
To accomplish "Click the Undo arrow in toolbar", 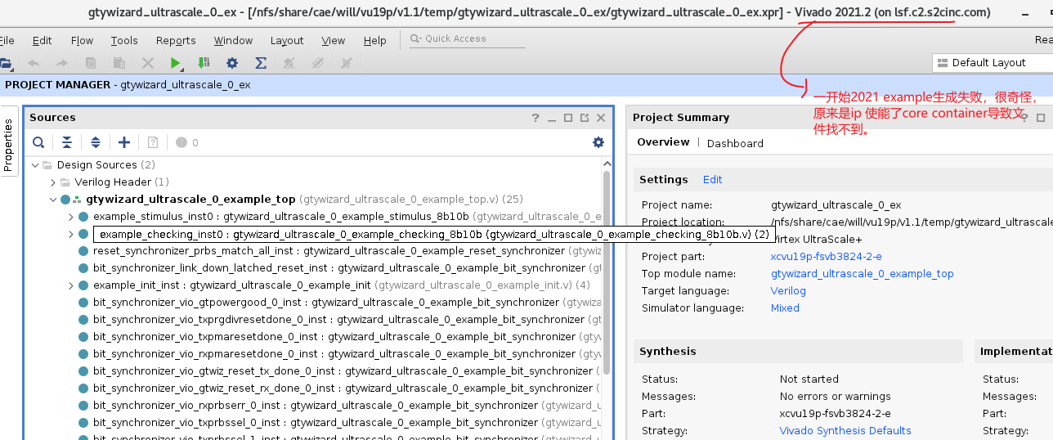I will pos(34,63).
